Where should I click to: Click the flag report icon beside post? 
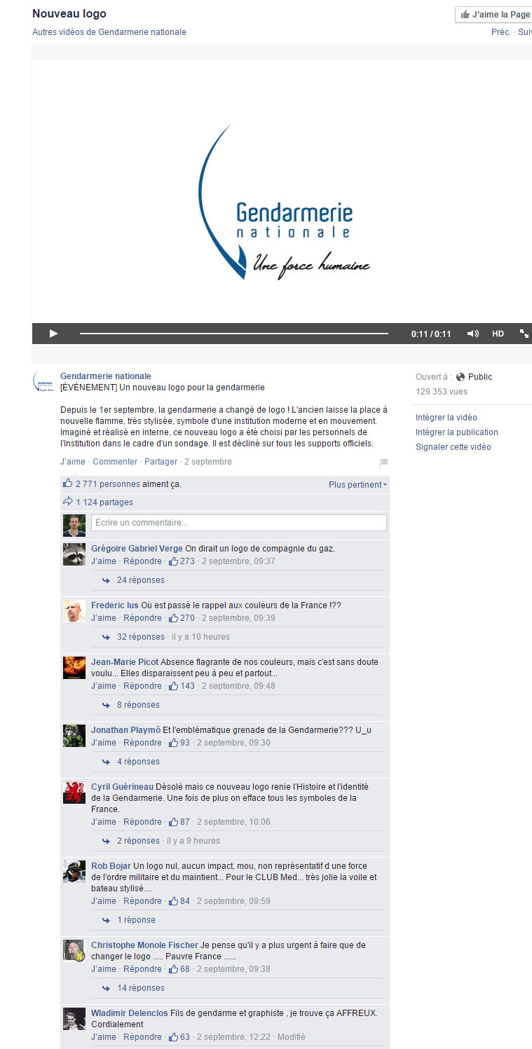coord(383,463)
